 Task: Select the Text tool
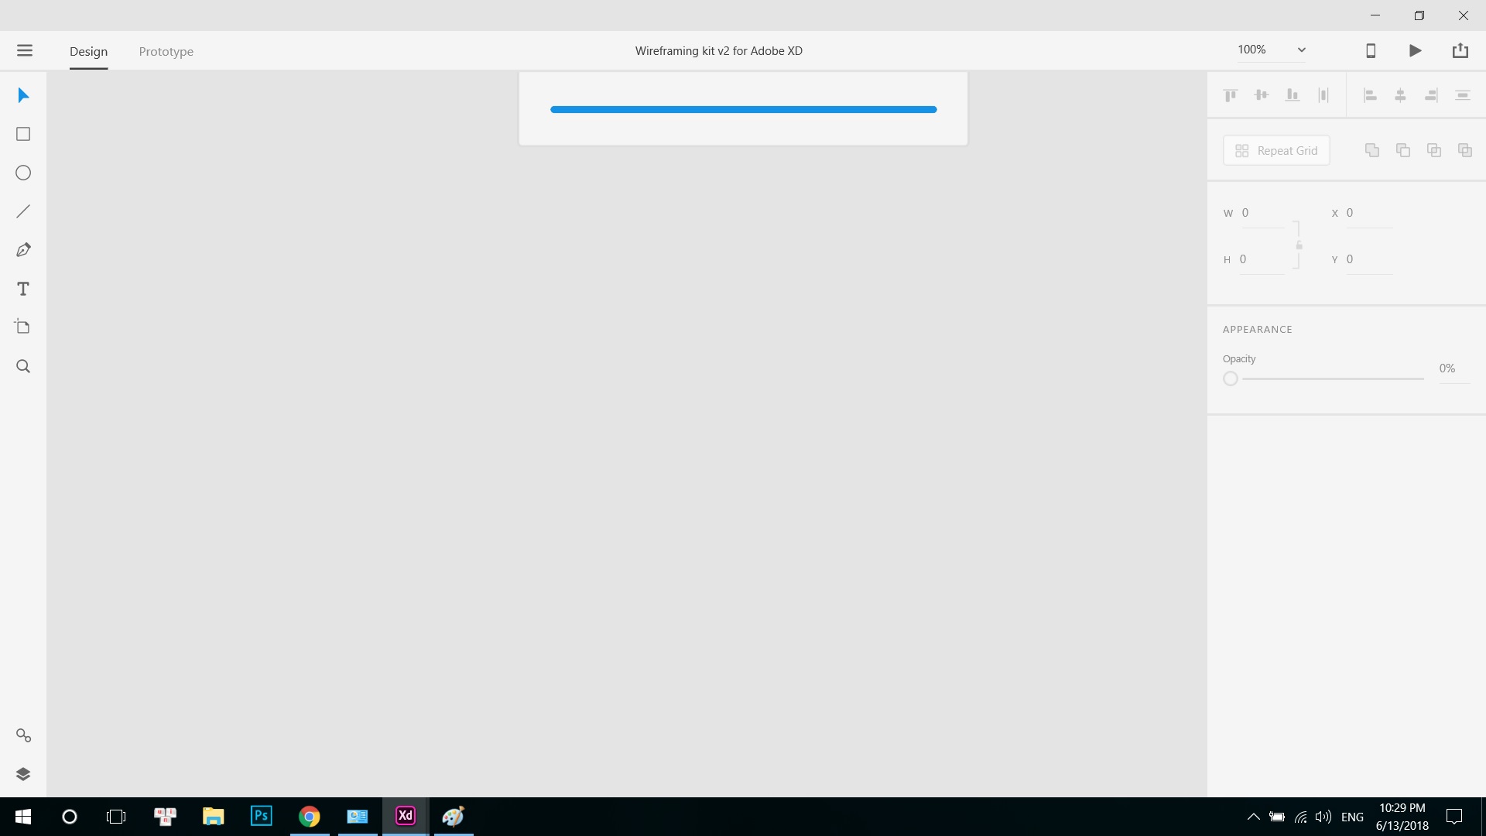22,288
